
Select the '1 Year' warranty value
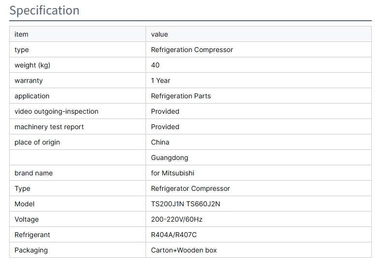[161, 80]
